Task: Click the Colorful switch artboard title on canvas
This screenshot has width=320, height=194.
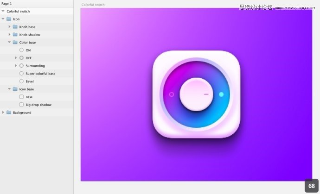Action: pyautogui.click(x=93, y=5)
